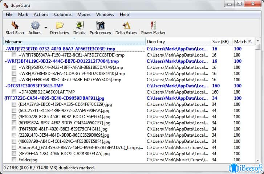Open the Mark menu
The height and width of the screenshot is (174, 264).
pyautogui.click(x=23, y=14)
